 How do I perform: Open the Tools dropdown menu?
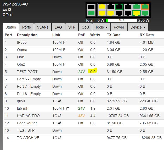tap(101, 27)
